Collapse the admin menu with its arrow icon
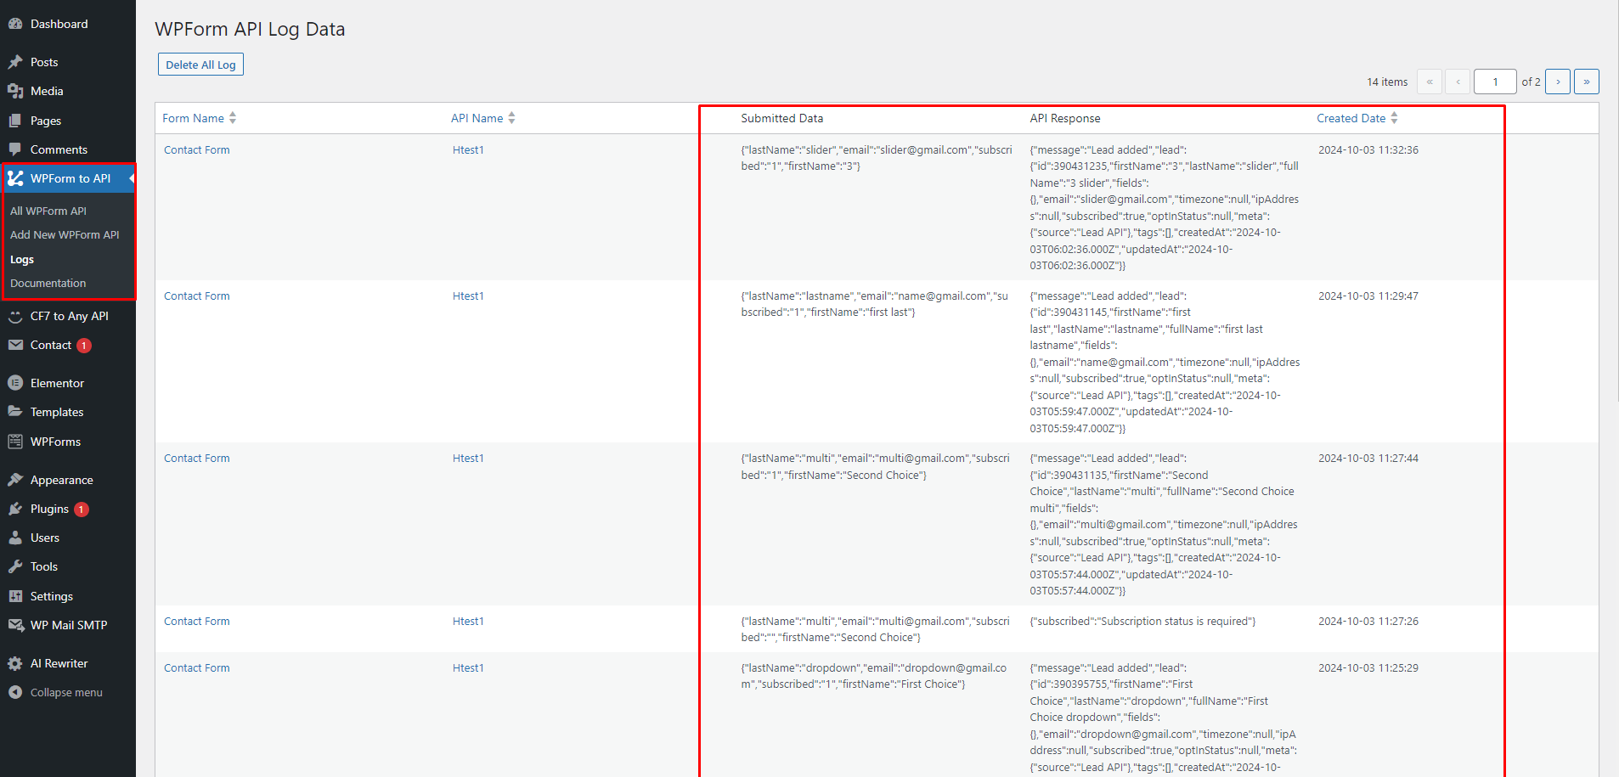 point(15,691)
